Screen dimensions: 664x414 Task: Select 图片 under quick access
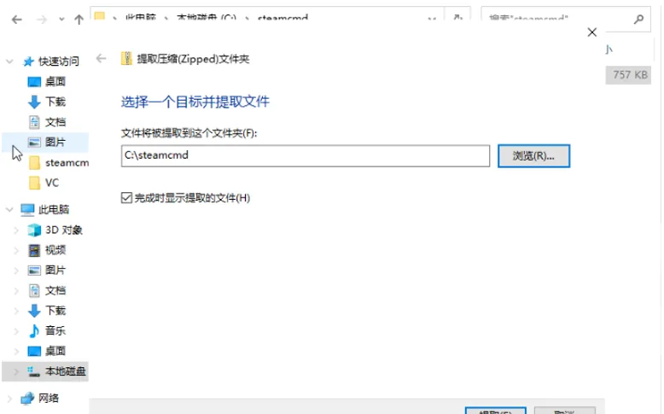click(45, 142)
